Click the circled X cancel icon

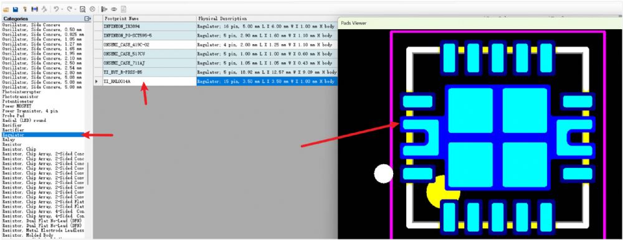pos(92,9)
